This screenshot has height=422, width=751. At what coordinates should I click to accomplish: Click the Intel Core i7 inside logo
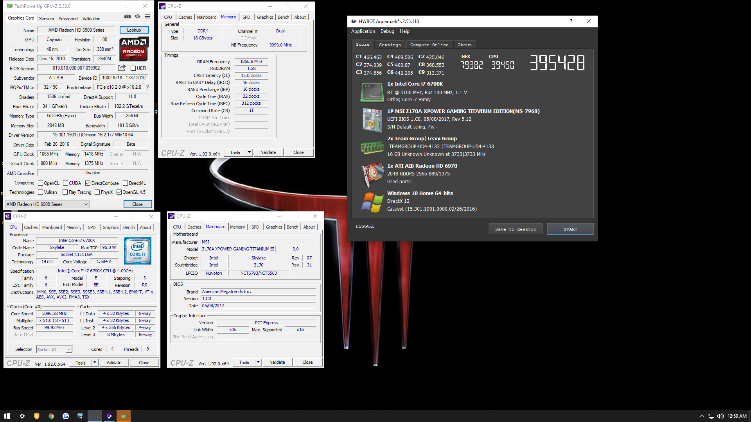pyautogui.click(x=138, y=251)
